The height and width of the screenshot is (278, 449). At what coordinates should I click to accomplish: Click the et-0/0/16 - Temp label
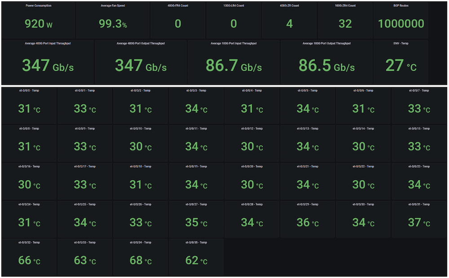coord(29,166)
